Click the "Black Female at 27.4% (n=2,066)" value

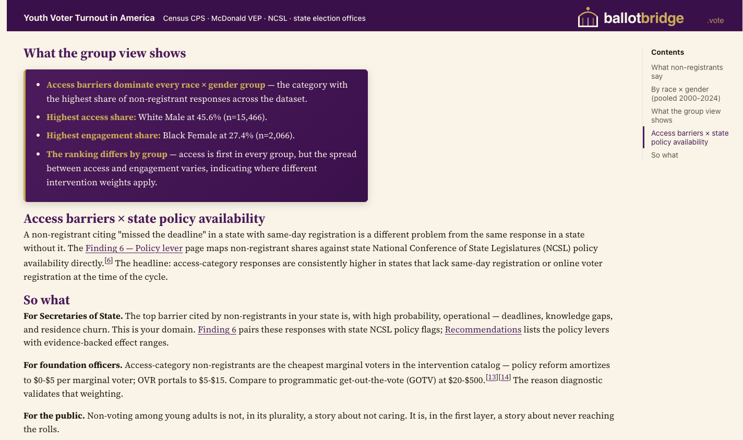tap(229, 135)
